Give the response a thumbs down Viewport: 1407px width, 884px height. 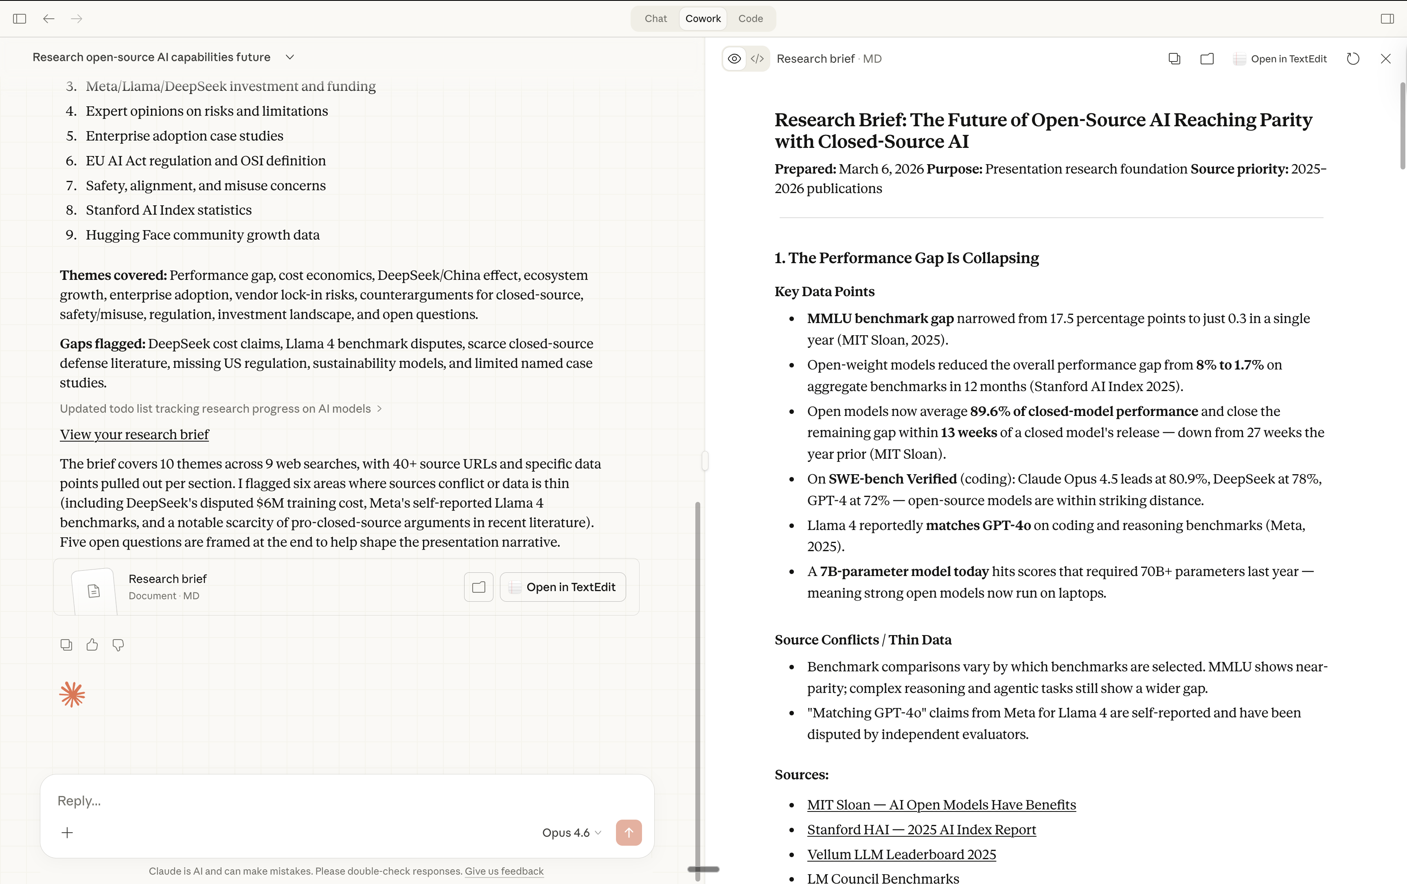(118, 644)
